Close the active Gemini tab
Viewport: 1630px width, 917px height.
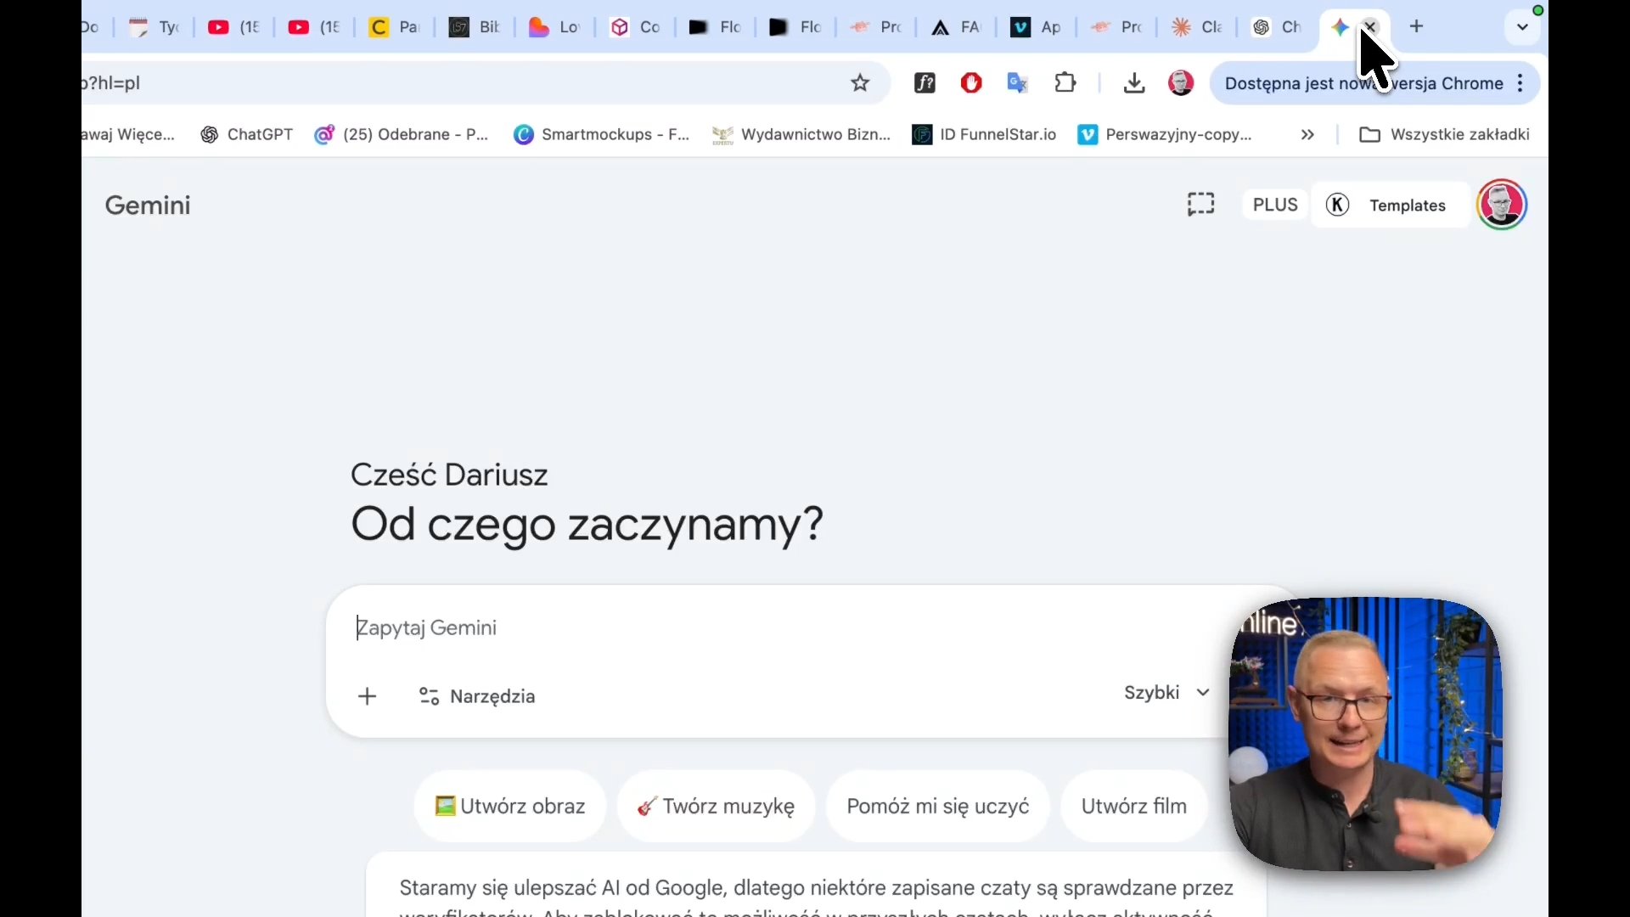click(1370, 27)
